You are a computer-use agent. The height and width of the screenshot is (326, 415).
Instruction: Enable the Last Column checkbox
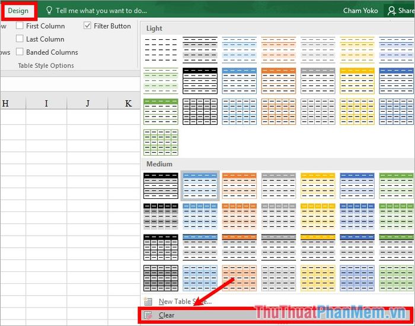[x=20, y=39]
